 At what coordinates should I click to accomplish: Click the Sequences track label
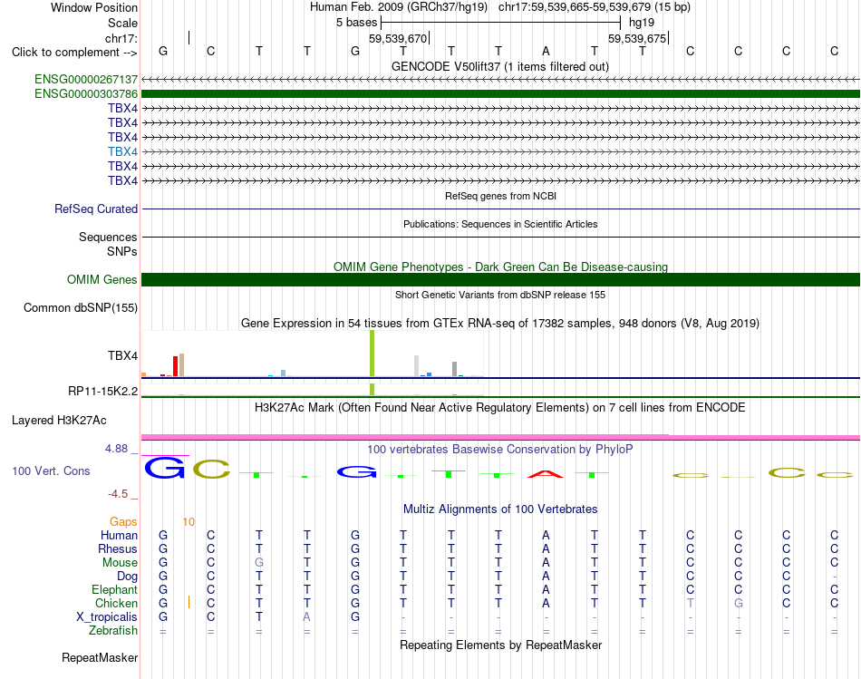pyautogui.click(x=108, y=237)
